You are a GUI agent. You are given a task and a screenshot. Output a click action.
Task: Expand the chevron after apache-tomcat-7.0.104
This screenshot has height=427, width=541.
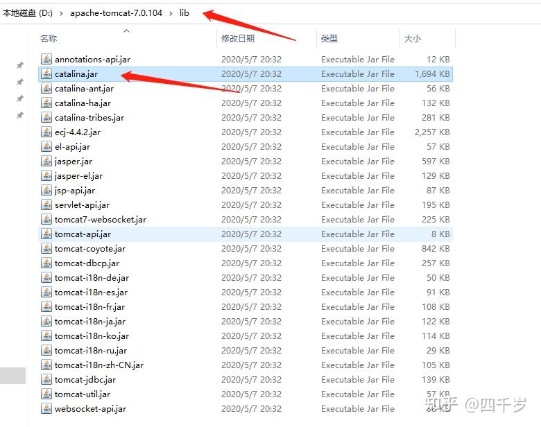[x=171, y=13]
